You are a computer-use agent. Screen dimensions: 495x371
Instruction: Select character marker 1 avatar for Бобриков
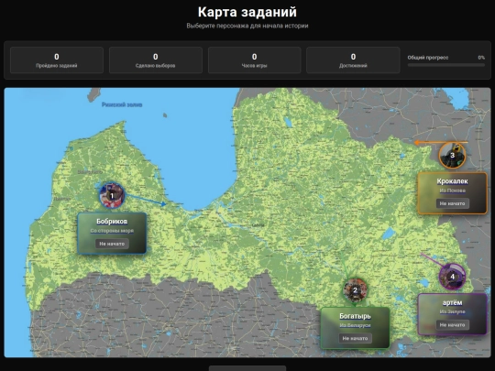tap(112, 196)
